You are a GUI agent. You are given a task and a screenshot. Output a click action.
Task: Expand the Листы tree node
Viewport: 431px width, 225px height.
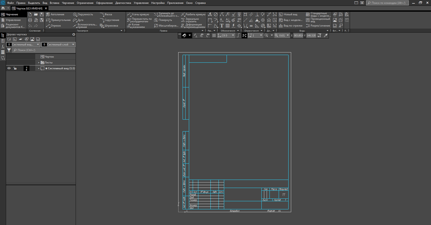(x=39, y=63)
